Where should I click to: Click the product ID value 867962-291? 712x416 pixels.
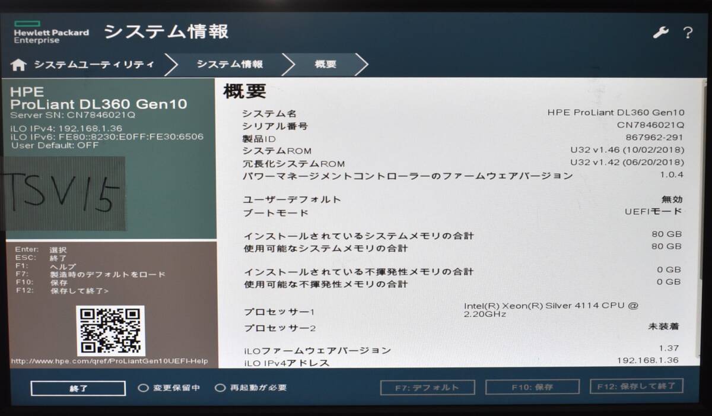pos(654,138)
